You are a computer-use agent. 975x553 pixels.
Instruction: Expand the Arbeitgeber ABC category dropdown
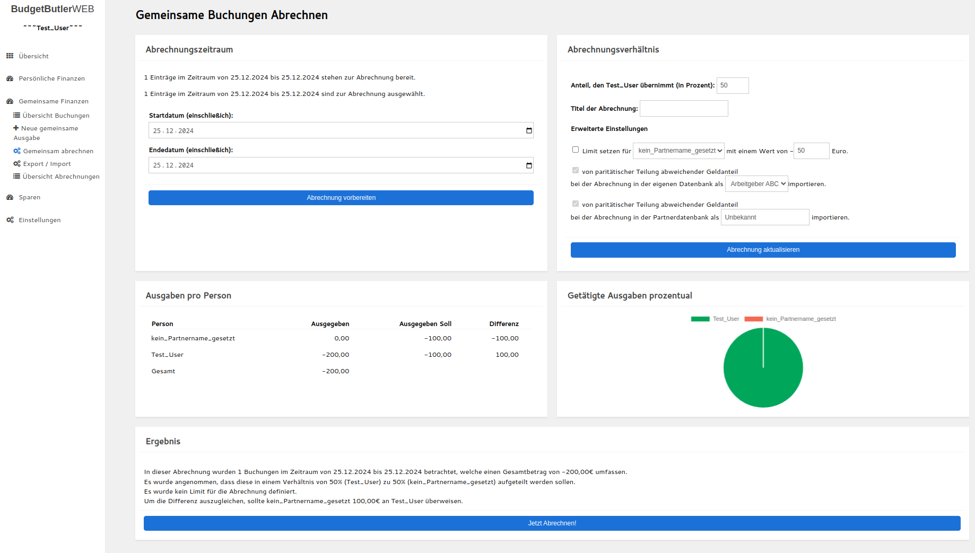point(756,184)
